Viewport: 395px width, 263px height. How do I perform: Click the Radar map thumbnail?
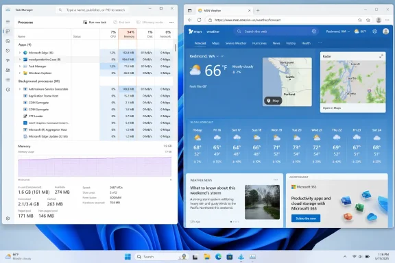coord(352,82)
